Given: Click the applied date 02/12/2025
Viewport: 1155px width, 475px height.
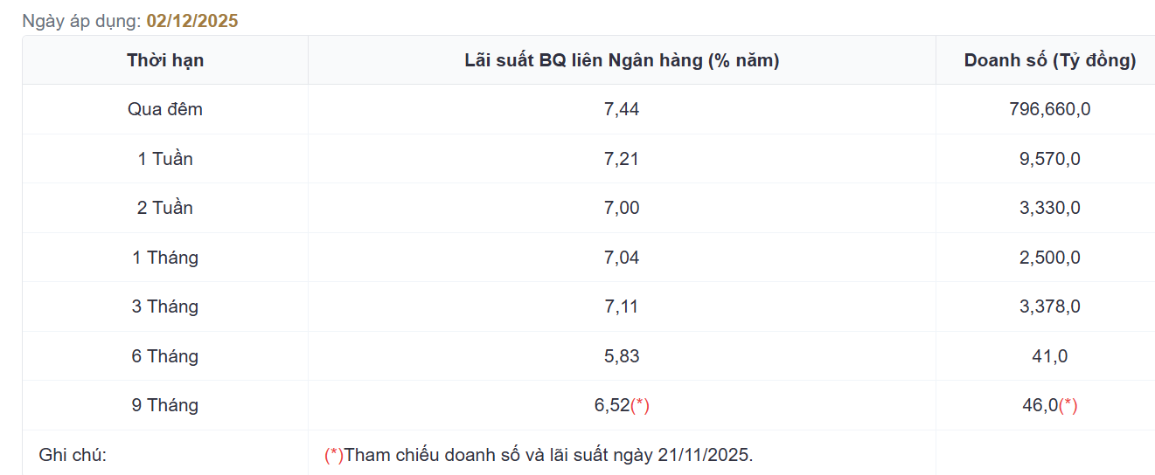Looking at the screenshot, I should tap(192, 21).
